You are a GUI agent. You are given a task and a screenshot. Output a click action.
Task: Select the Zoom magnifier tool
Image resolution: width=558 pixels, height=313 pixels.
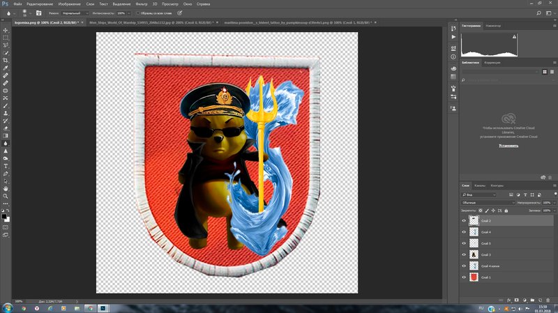click(6, 197)
